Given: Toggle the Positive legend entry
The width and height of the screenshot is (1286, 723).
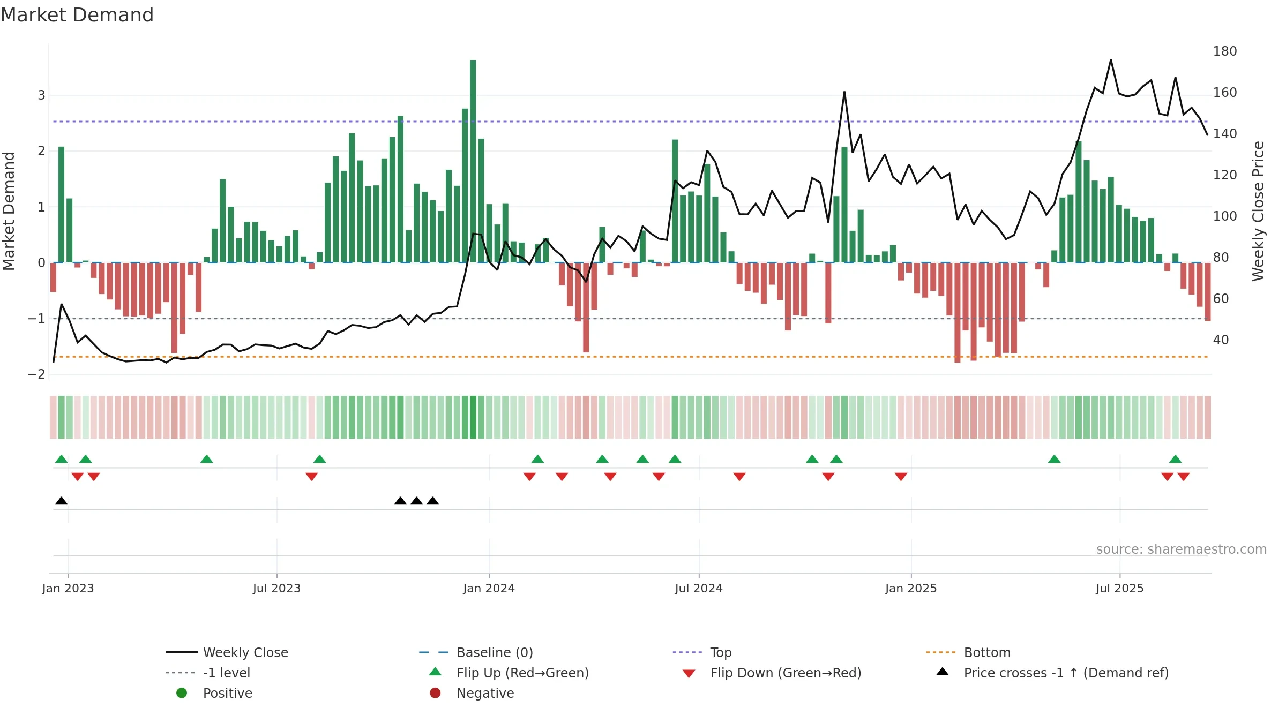Looking at the screenshot, I should (214, 693).
